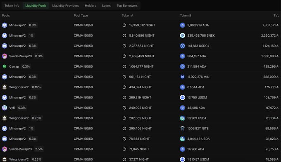Click NIGHT icon beside 240,902 NIGHT
The width and height of the screenshot is (281, 162).
coord(124,108)
